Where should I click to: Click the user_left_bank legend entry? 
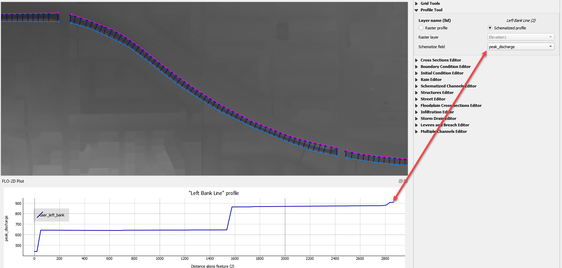coord(52,215)
